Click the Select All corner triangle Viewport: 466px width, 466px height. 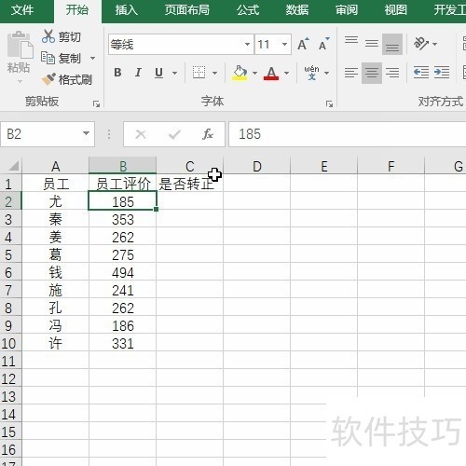click(x=13, y=166)
